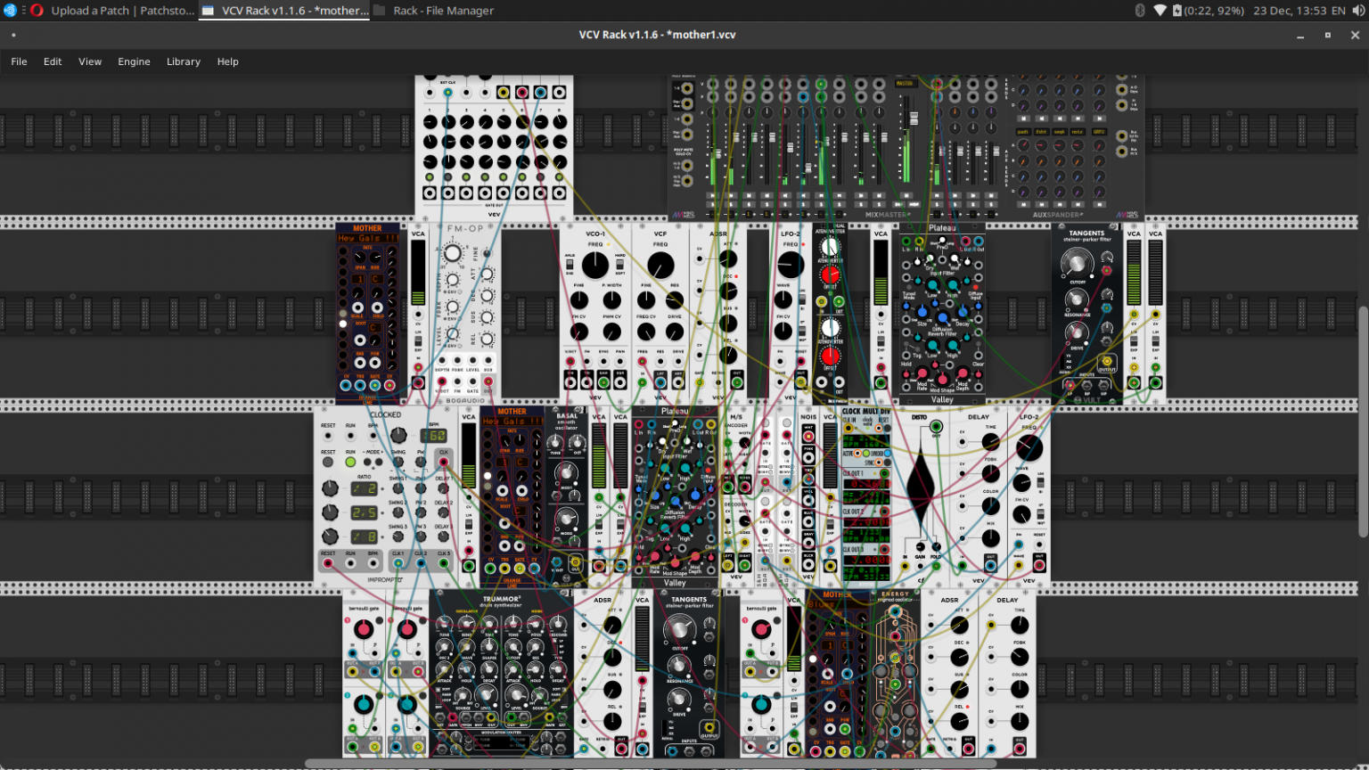This screenshot has width=1369, height=770.
Task: Click the vertical scrollbar of the rack
Action: (x=1363, y=421)
